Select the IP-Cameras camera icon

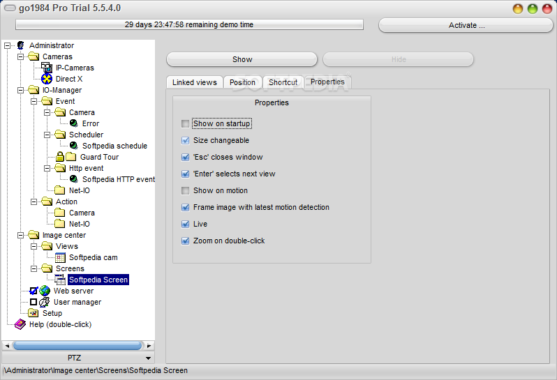click(x=47, y=68)
